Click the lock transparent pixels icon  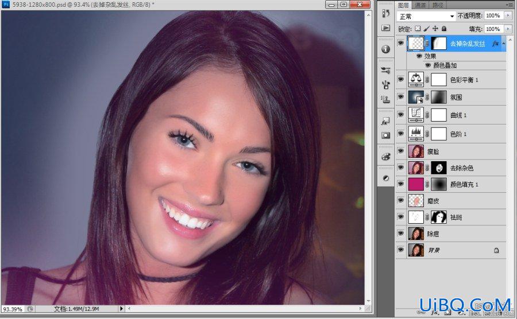[x=418, y=29]
